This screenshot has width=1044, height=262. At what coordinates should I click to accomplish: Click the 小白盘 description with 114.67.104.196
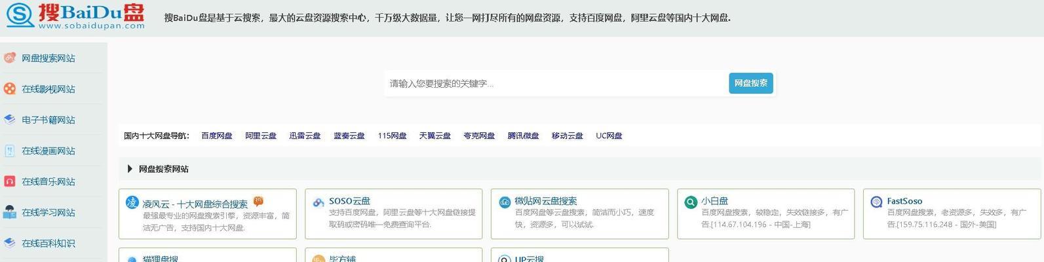775,218
